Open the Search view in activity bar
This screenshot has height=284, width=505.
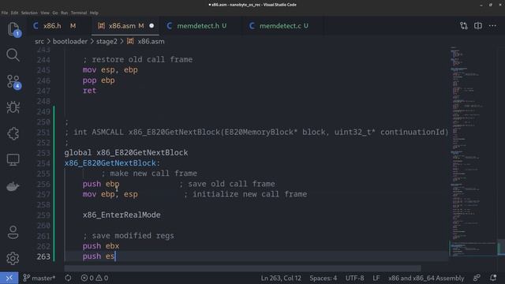[13, 55]
